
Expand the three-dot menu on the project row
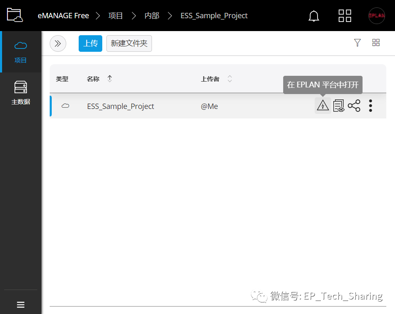click(x=370, y=106)
